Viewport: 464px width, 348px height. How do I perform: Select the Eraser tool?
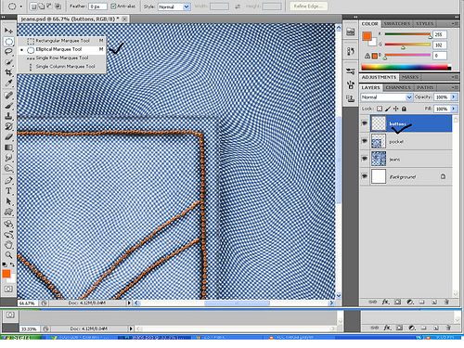click(8, 137)
